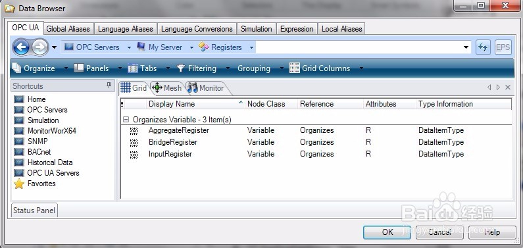Switch to the Language Conversions tab
The image size is (523, 248).
[197, 29]
